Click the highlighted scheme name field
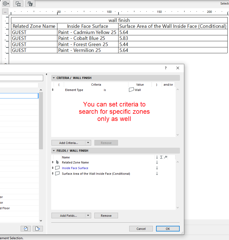Screen dimensions: 229x240 (x=19, y=96)
